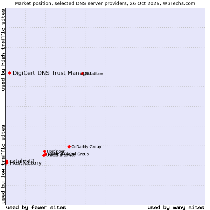Click the Hostfactory text label
The width and height of the screenshot is (210, 210).
26,163
